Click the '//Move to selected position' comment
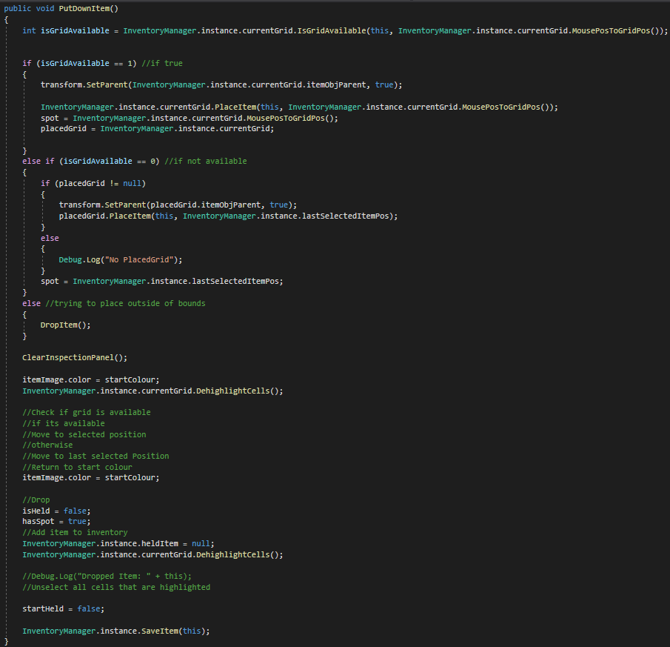Screen dimensions: 670x647 84,434
